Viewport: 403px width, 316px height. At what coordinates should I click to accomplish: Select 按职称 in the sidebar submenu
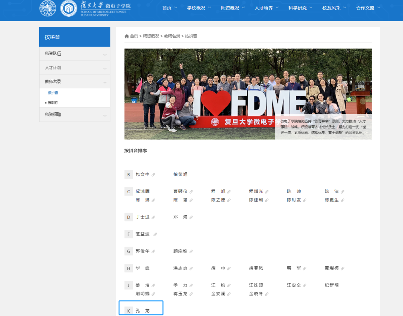tap(53, 103)
